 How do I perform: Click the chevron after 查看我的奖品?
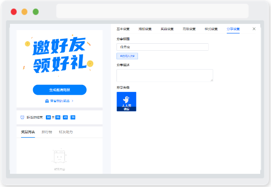tap(72, 101)
